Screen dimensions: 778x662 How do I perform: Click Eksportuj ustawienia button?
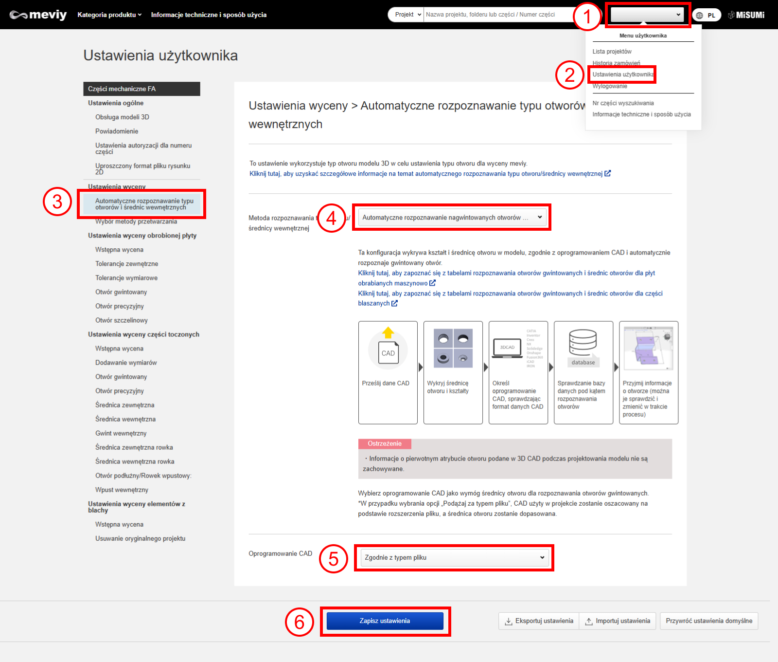pos(539,621)
